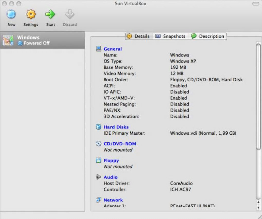The width and height of the screenshot is (262, 219).
Task: Click the details pane vertical scrollbar thumb
Action: pos(258,97)
